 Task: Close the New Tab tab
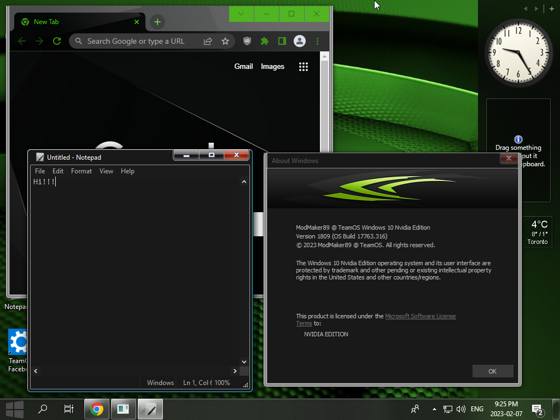(x=136, y=22)
